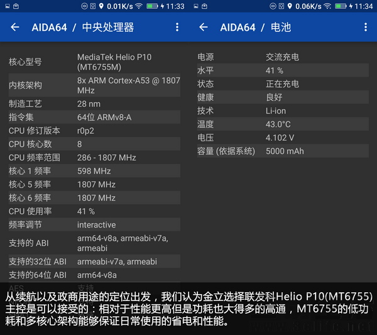Tap the WiFi status icon beside 11:34
377x335 pixels.
(x=327, y=6)
